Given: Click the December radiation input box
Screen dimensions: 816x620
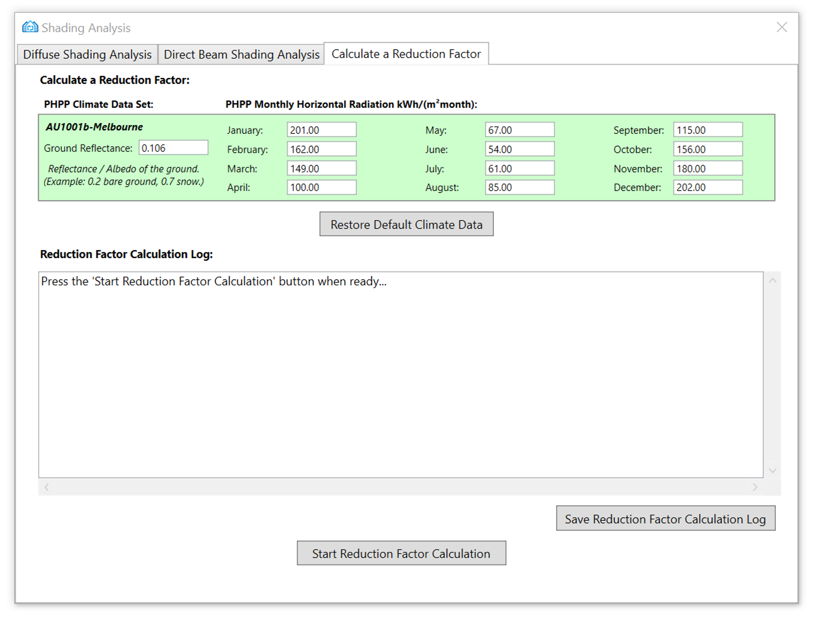Looking at the screenshot, I should (x=708, y=187).
